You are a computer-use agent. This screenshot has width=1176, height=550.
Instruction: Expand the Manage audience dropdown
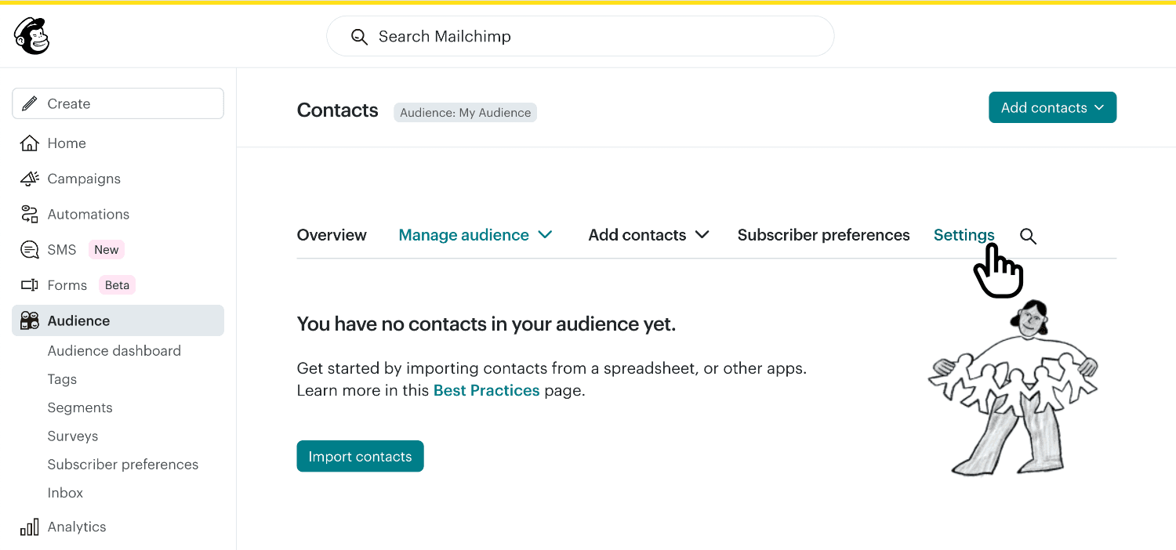click(x=476, y=235)
